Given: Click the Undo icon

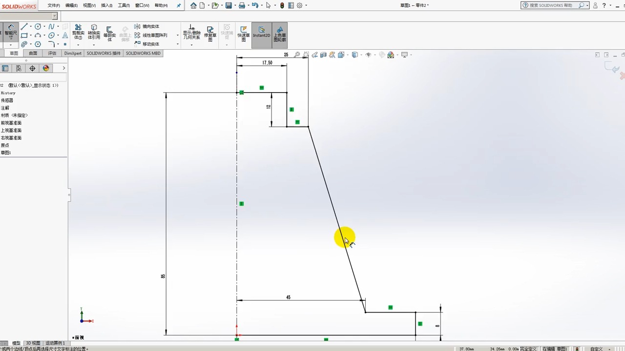Looking at the screenshot, I should tap(255, 5).
